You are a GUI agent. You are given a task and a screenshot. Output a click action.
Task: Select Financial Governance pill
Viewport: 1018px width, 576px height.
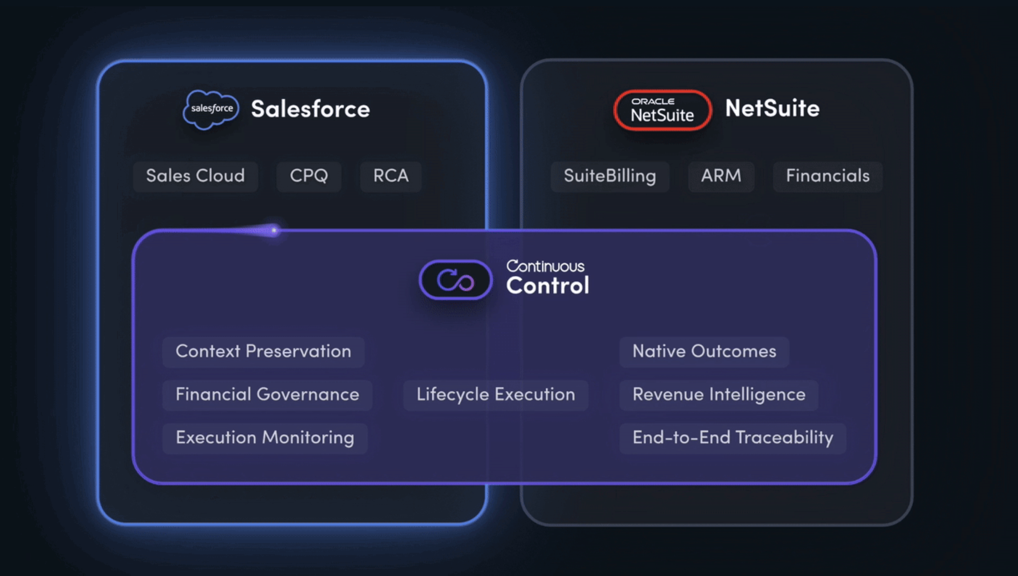click(x=267, y=395)
